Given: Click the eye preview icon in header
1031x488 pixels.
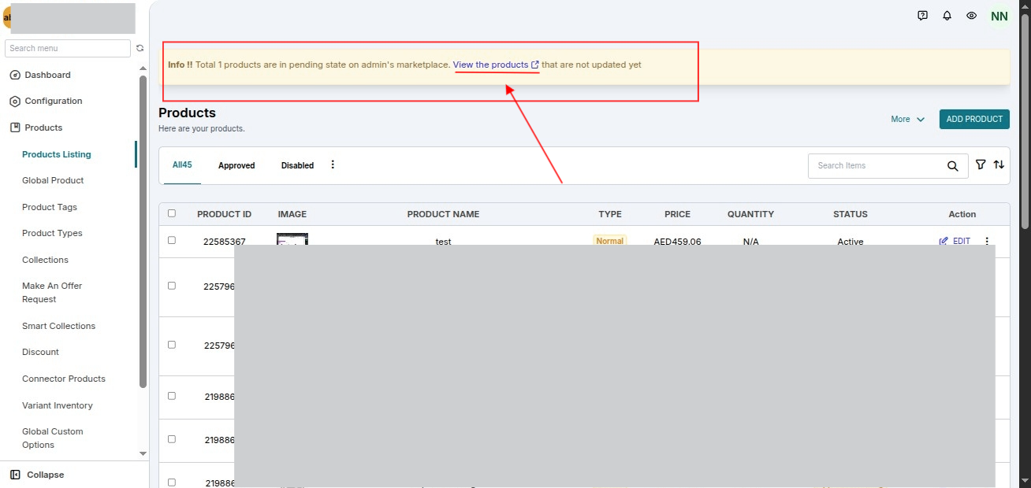Looking at the screenshot, I should tap(972, 16).
